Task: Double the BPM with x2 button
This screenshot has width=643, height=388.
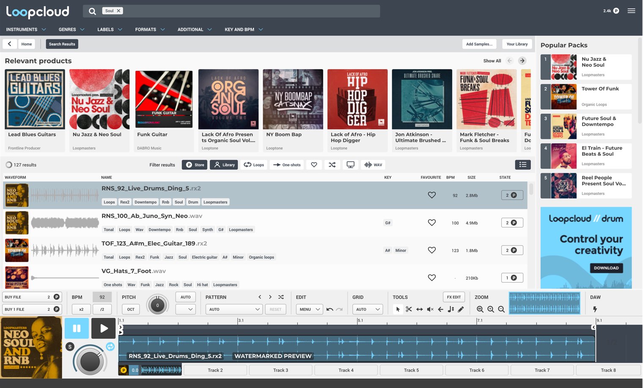Action: pos(81,309)
